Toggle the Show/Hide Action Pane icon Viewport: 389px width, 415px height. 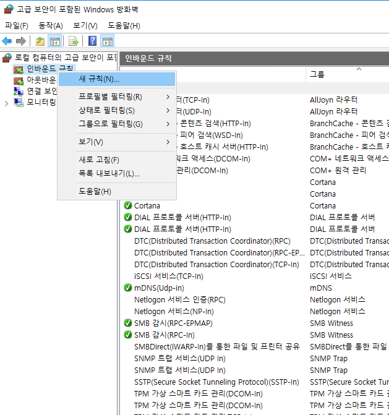point(108,41)
